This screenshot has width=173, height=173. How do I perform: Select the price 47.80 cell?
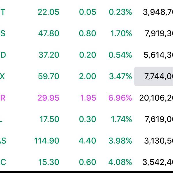pyautogui.click(x=48, y=33)
